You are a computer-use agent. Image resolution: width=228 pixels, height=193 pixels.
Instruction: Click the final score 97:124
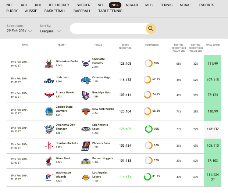point(213,95)
